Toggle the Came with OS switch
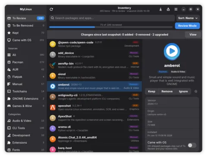This screenshot has width=207, height=157. tap(192, 145)
